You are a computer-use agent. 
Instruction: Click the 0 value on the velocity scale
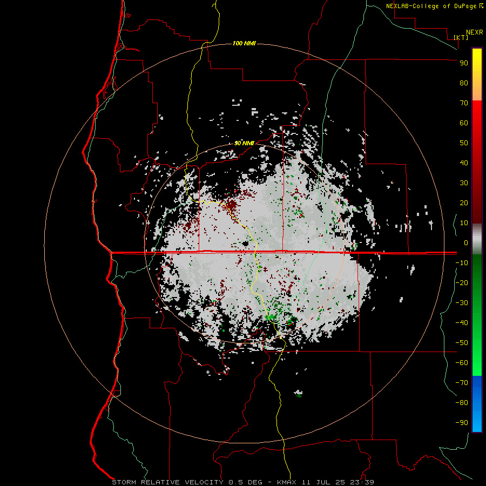pyautogui.click(x=466, y=242)
